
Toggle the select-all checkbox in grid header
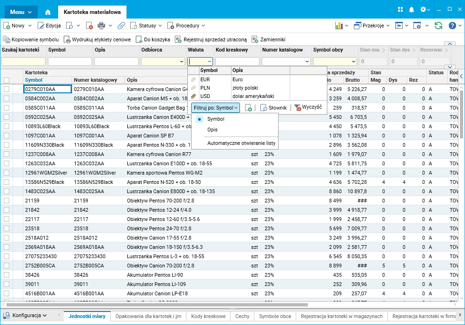(x=7, y=80)
